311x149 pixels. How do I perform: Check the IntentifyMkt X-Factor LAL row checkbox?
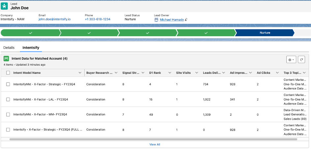pyautogui.click(x=8, y=99)
